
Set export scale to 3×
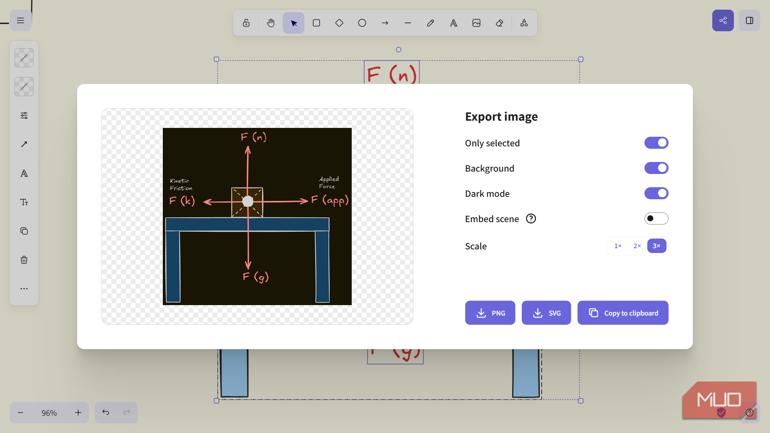tap(657, 246)
